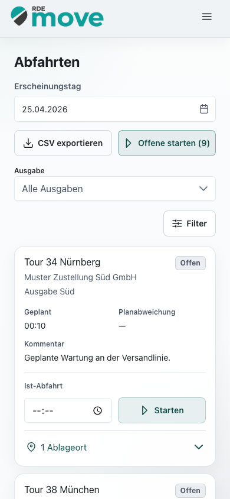Viewport: 230px width, 499px height.
Task: Click the Offen badge on Tour 38 München
Action: [190, 490]
